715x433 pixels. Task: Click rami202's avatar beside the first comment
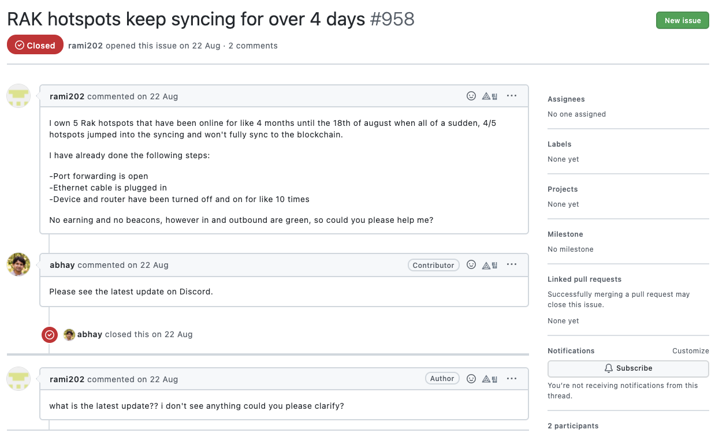(x=18, y=96)
